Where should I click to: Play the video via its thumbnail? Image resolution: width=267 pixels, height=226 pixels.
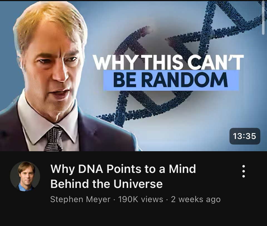tap(133, 76)
